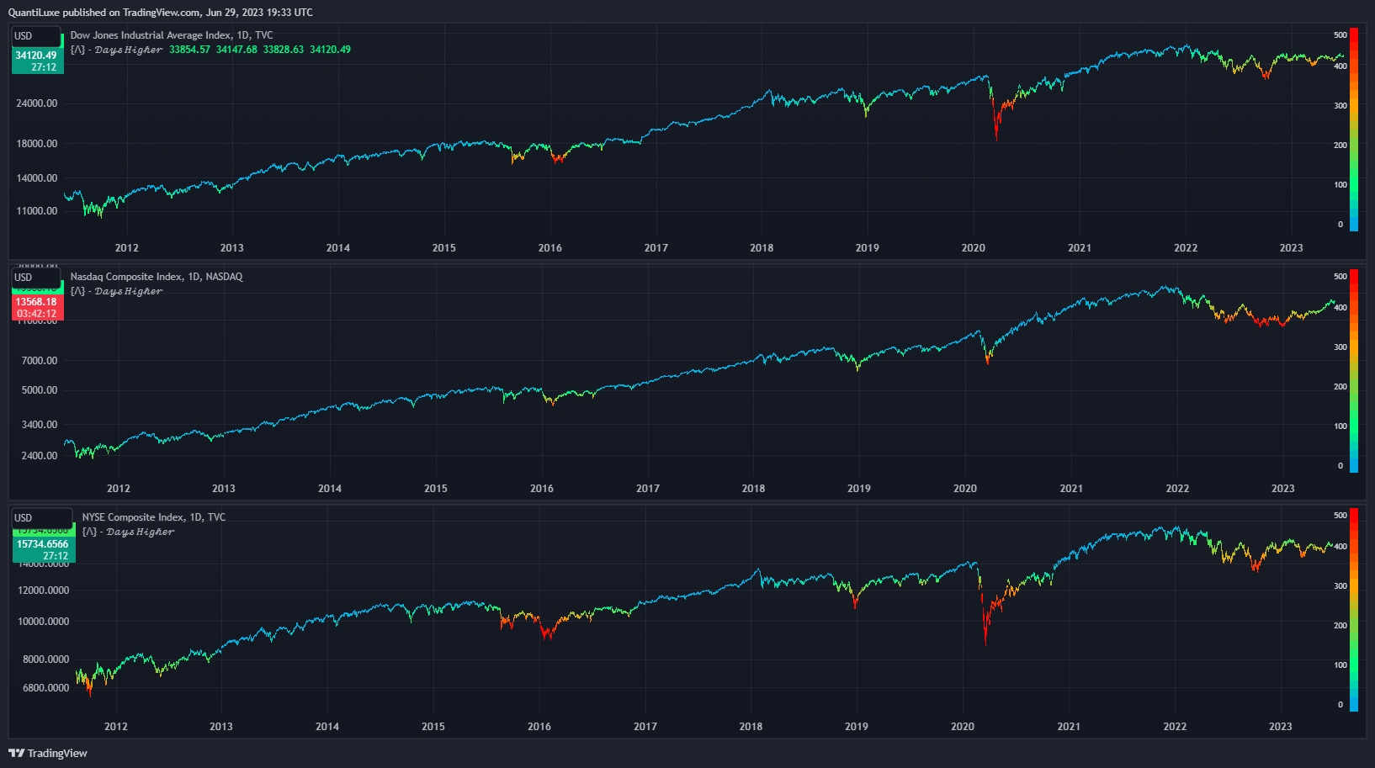Screen dimensions: 1375x768
Task: Open the USD currency box on the Nasdaq chart
Action: click(36, 278)
